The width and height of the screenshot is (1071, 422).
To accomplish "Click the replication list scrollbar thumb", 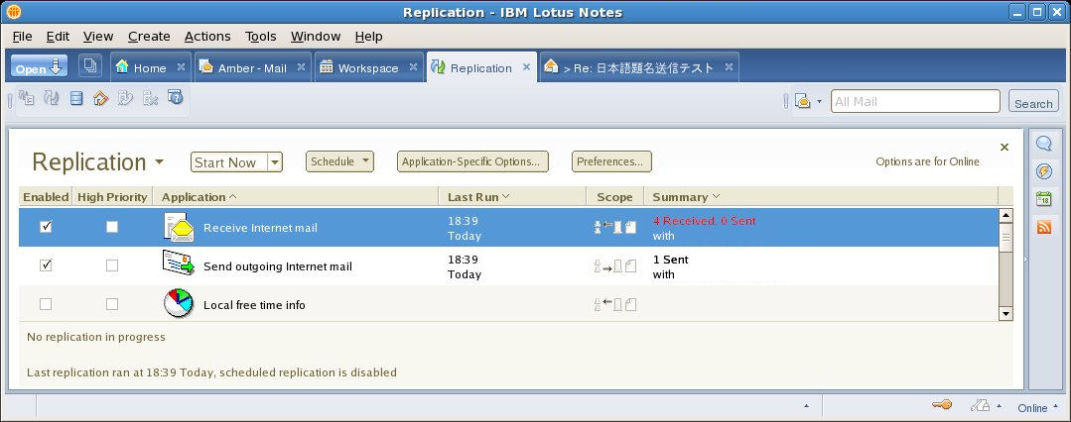I will [x=1005, y=237].
